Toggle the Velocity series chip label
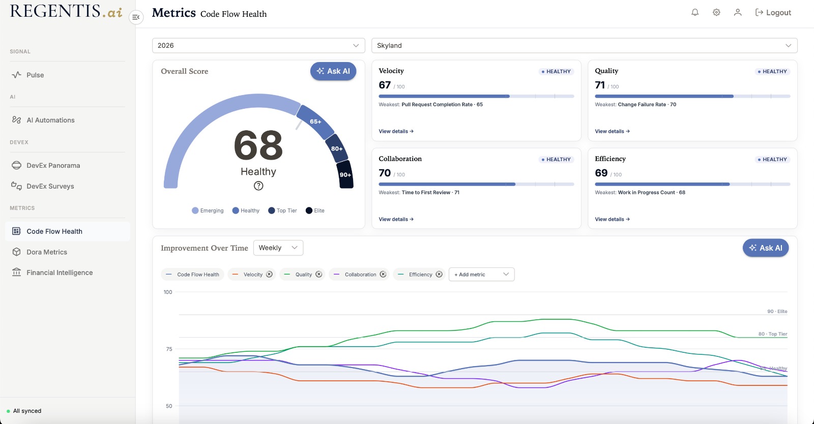This screenshot has height=424, width=814. click(253, 275)
